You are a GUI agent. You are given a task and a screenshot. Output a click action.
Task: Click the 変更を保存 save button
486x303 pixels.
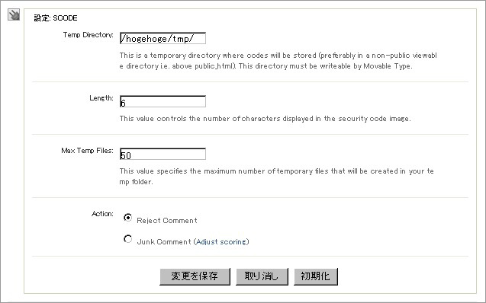point(195,276)
